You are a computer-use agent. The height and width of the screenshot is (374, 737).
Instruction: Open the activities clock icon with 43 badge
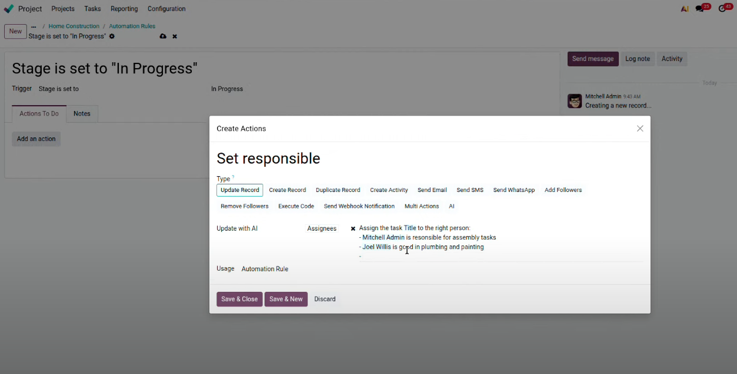722,9
